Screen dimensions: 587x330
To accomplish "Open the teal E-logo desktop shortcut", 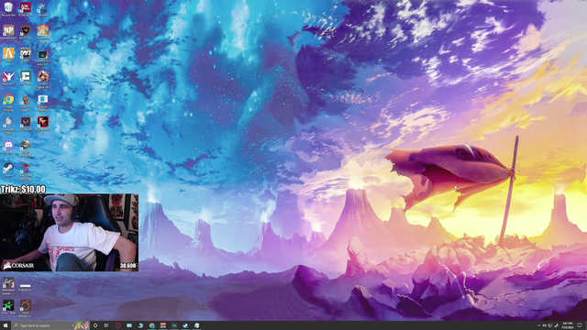I will coord(26,78).
